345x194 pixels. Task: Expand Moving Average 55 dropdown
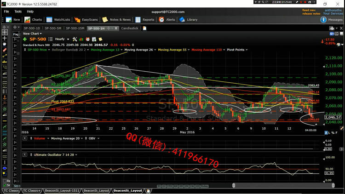[188, 50]
